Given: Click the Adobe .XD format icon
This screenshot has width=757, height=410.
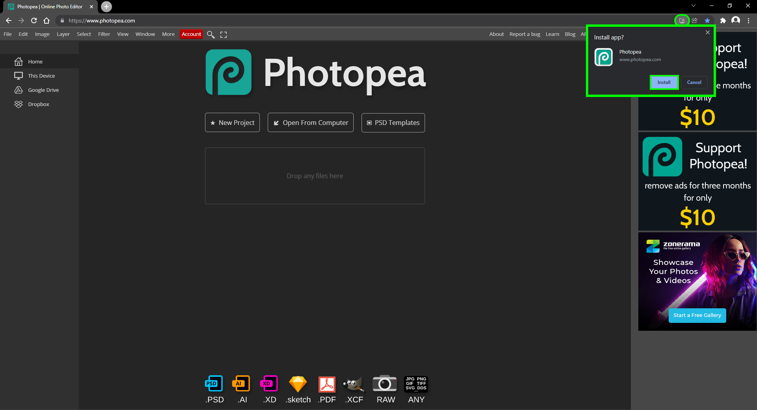Looking at the screenshot, I should [269, 383].
